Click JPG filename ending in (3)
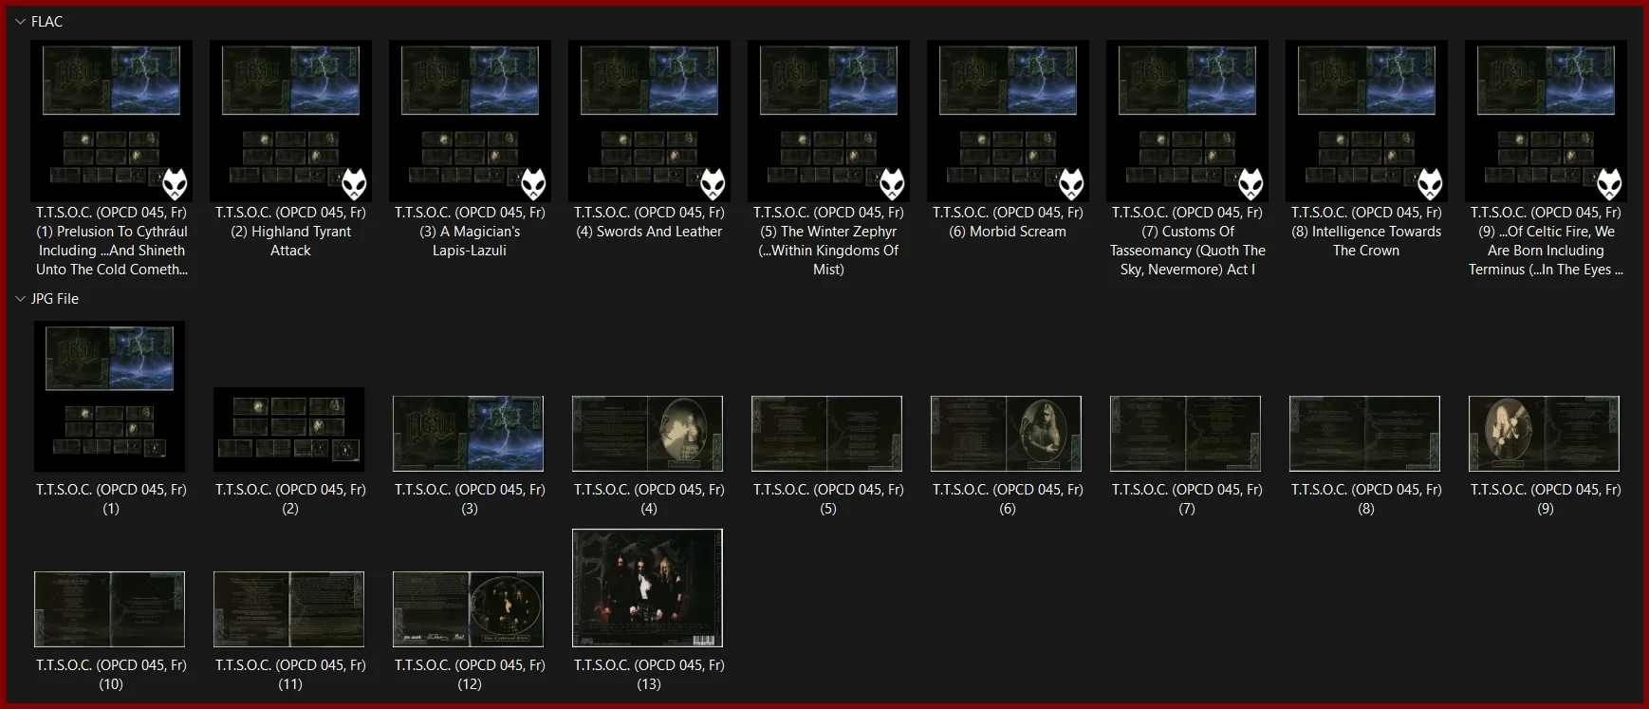 (x=470, y=499)
